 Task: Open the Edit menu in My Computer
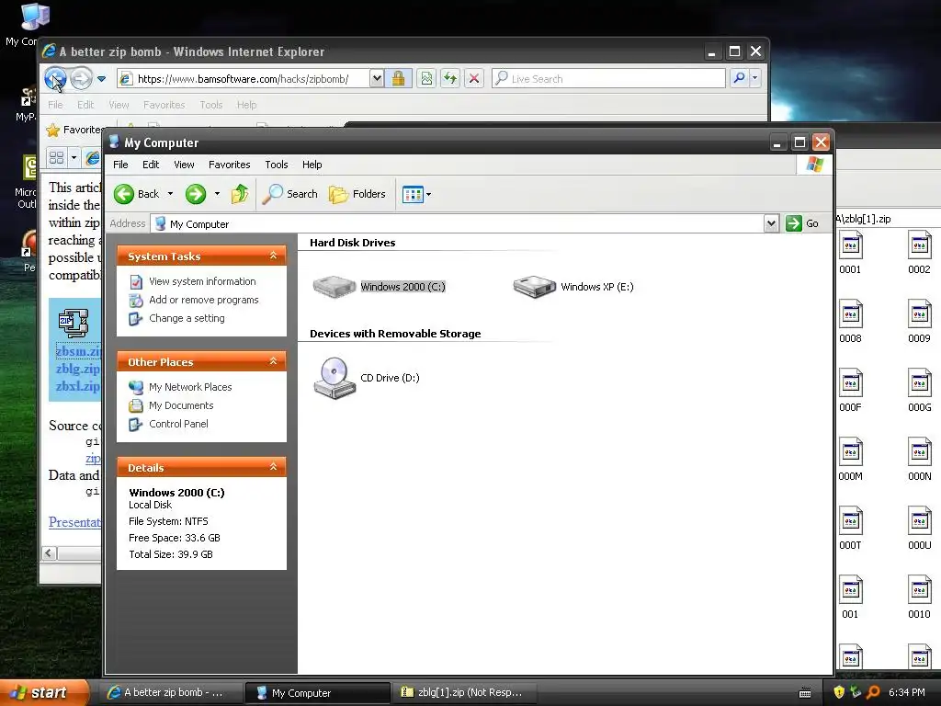click(151, 165)
